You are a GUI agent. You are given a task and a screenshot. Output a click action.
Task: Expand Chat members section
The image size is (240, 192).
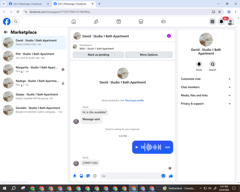click(206, 87)
